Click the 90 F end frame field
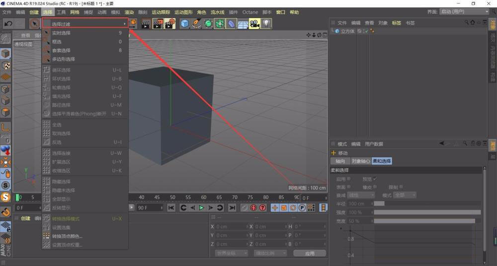 [150, 208]
